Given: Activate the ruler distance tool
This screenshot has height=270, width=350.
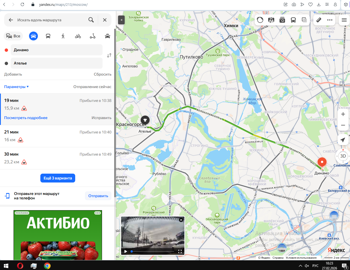Looking at the screenshot, I should tap(319, 20).
